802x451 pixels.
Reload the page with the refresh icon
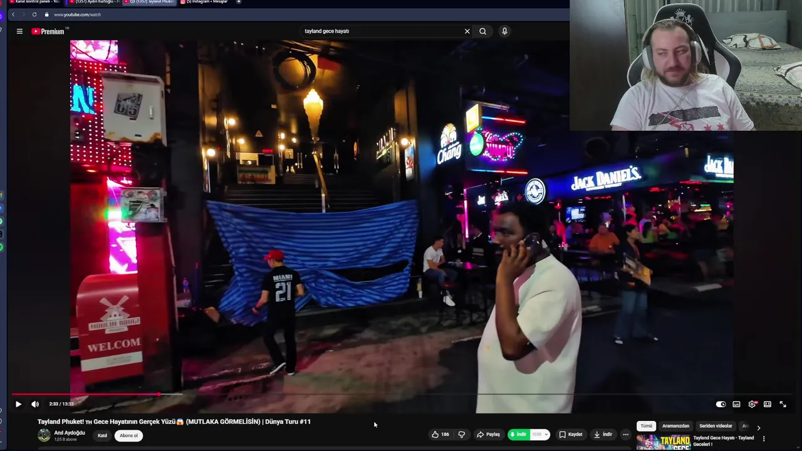click(x=34, y=14)
